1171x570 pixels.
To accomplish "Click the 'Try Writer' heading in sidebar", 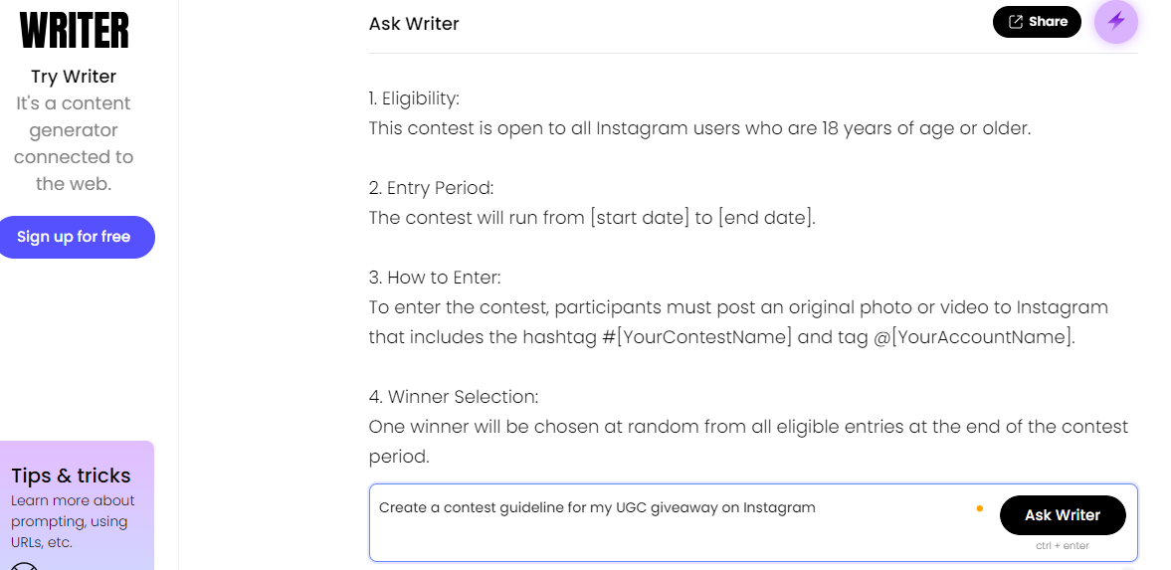I will coord(74,77).
